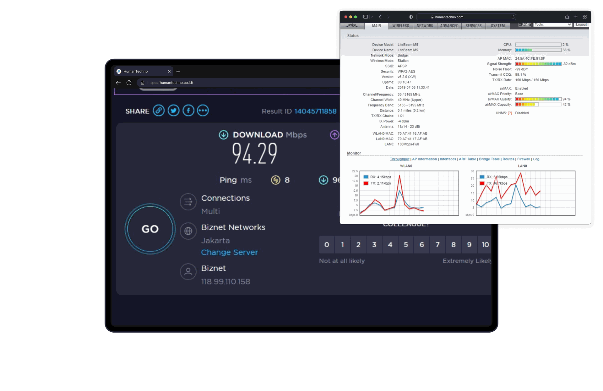Switch to the NETWORK tab

point(425,26)
